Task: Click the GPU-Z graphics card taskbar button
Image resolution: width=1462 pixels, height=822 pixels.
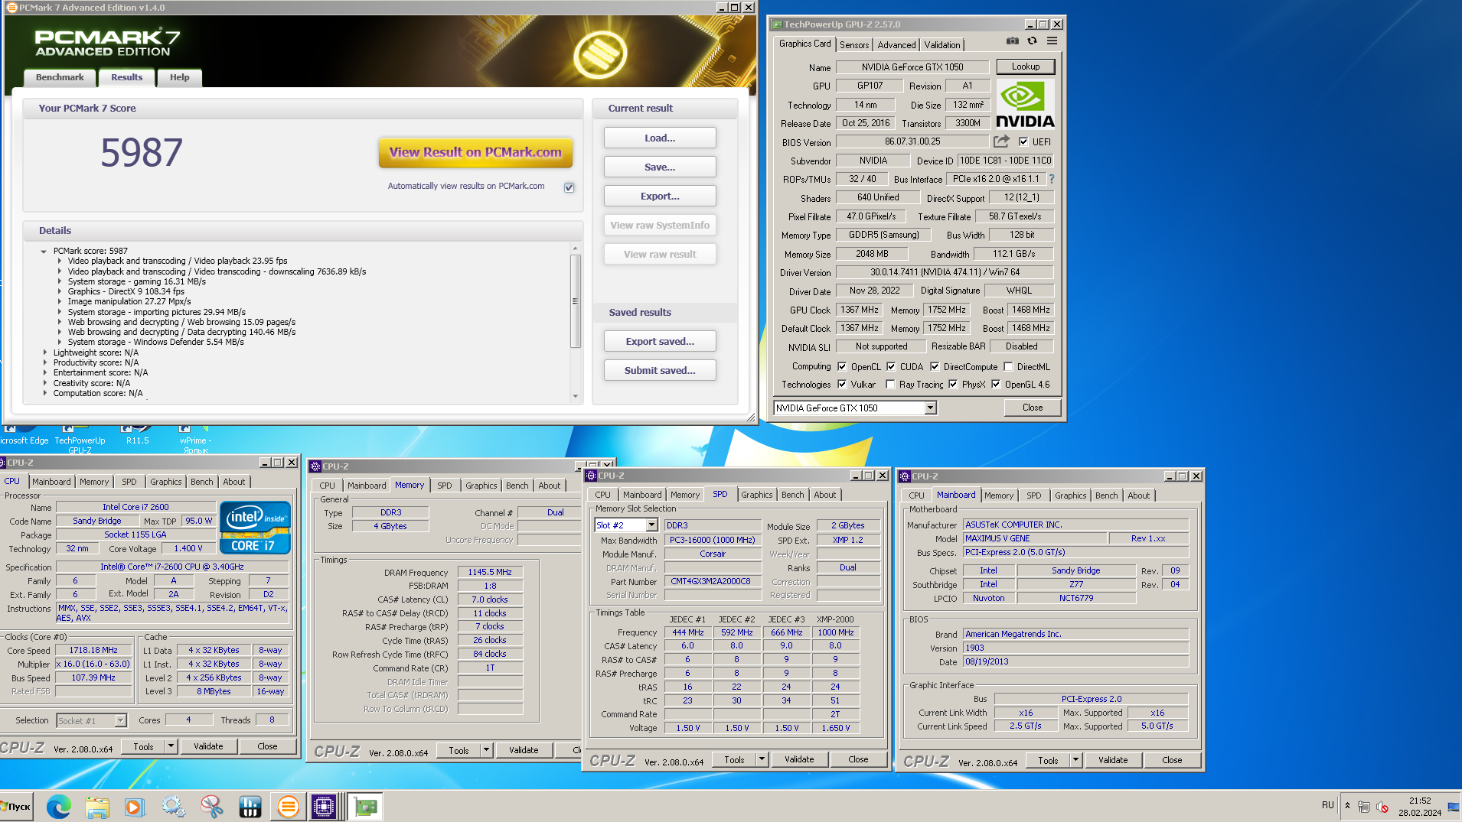Action: (365, 807)
